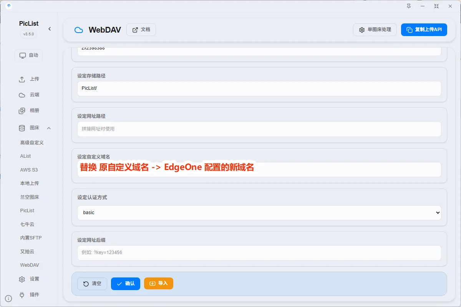Click the WebDAV cloud icon in header

click(x=79, y=30)
